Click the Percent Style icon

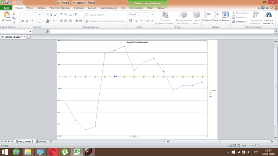(x=137, y=21)
